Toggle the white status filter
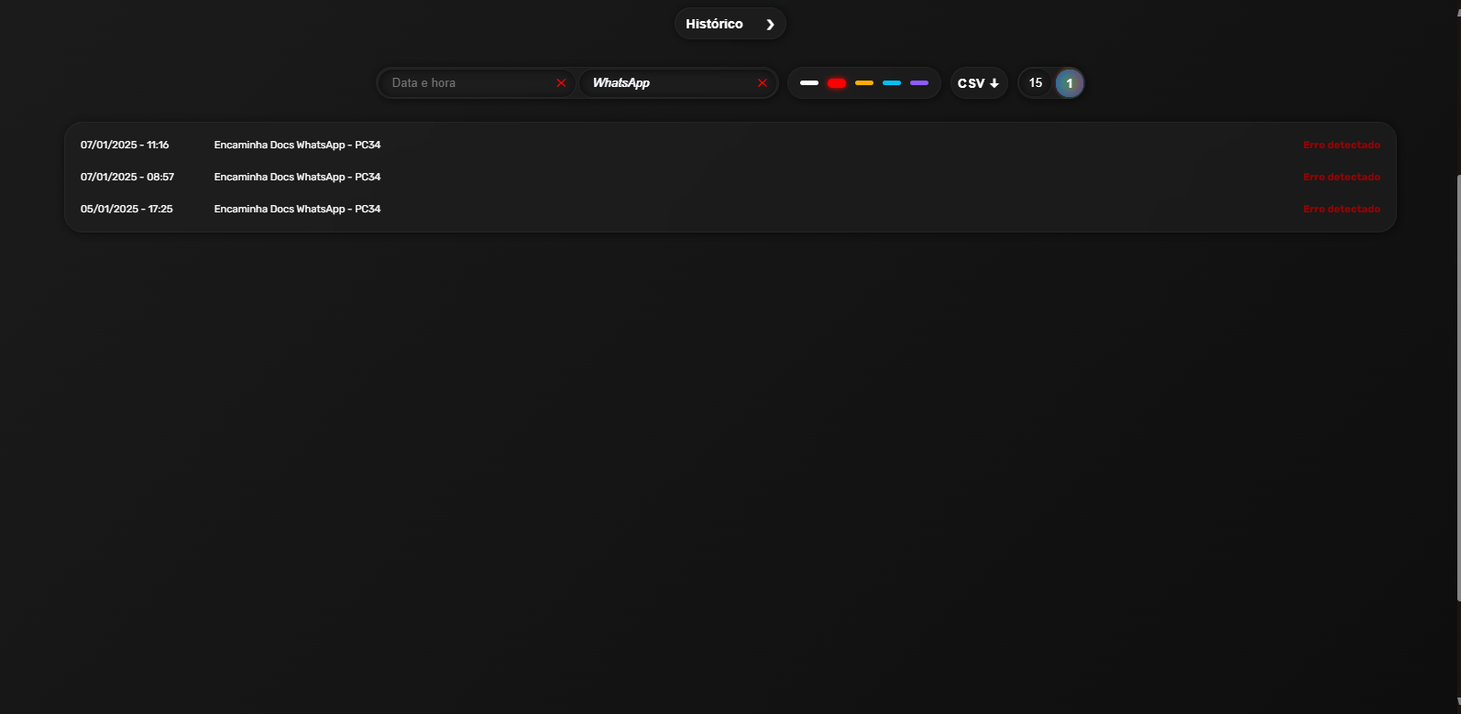1461x714 pixels. tap(808, 83)
